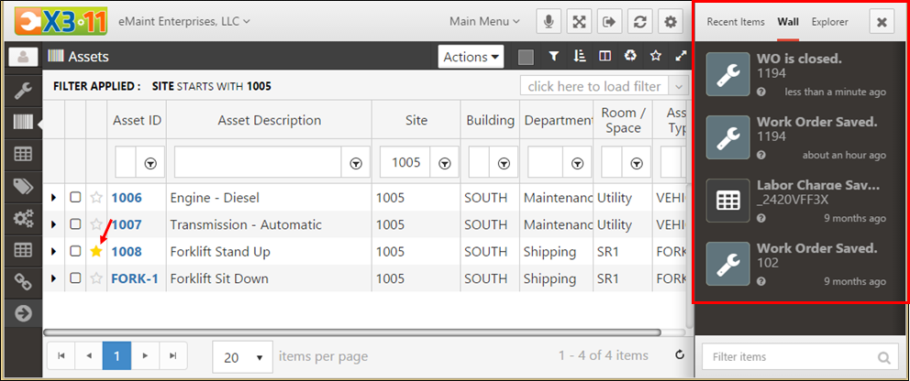Open Site column filter operator
The image size is (910, 381).
[x=445, y=164]
